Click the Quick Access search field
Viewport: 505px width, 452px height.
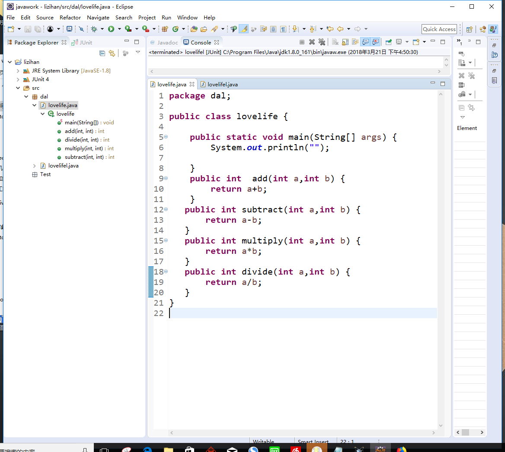(x=439, y=29)
